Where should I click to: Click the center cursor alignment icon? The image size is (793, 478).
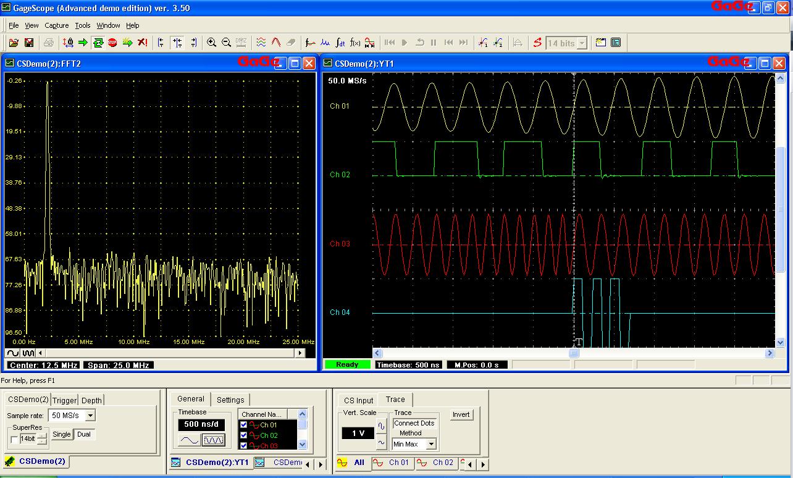177,43
